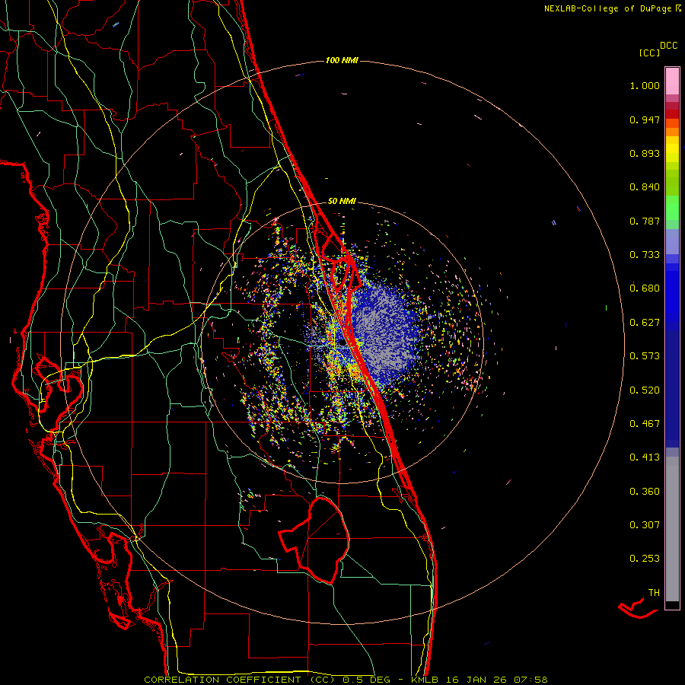This screenshot has height=685, width=685.
Task: Select the 0.627 legend value
Action: [x=645, y=323]
